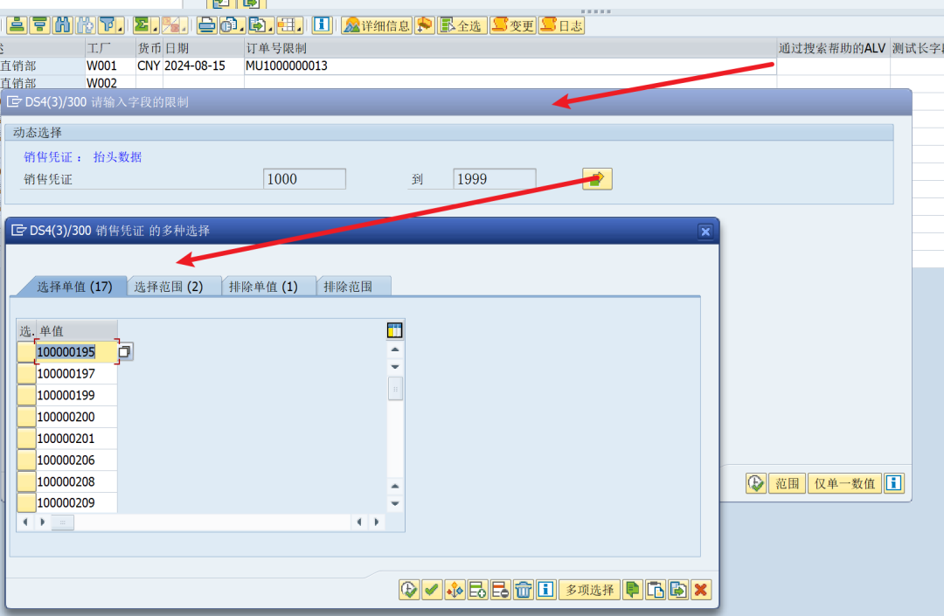Click the 工厂 column header
The width and height of the screenshot is (944, 616).
click(110, 48)
